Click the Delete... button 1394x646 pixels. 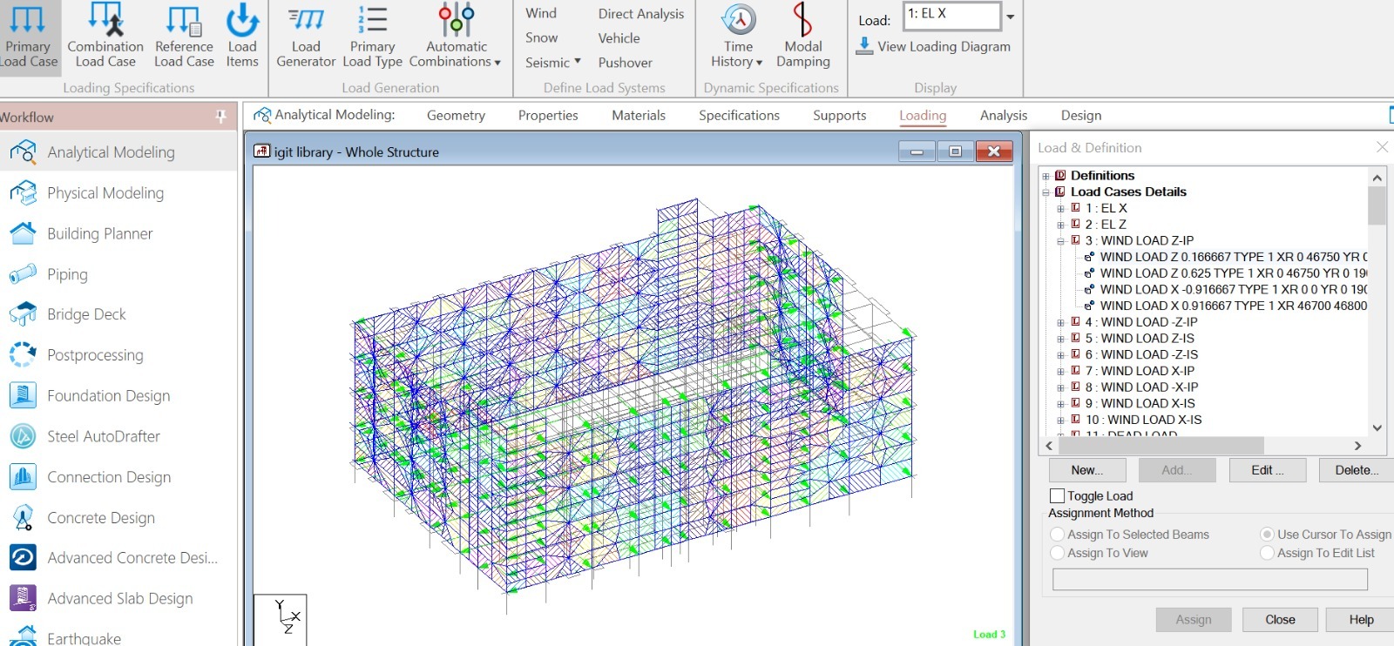1357,470
